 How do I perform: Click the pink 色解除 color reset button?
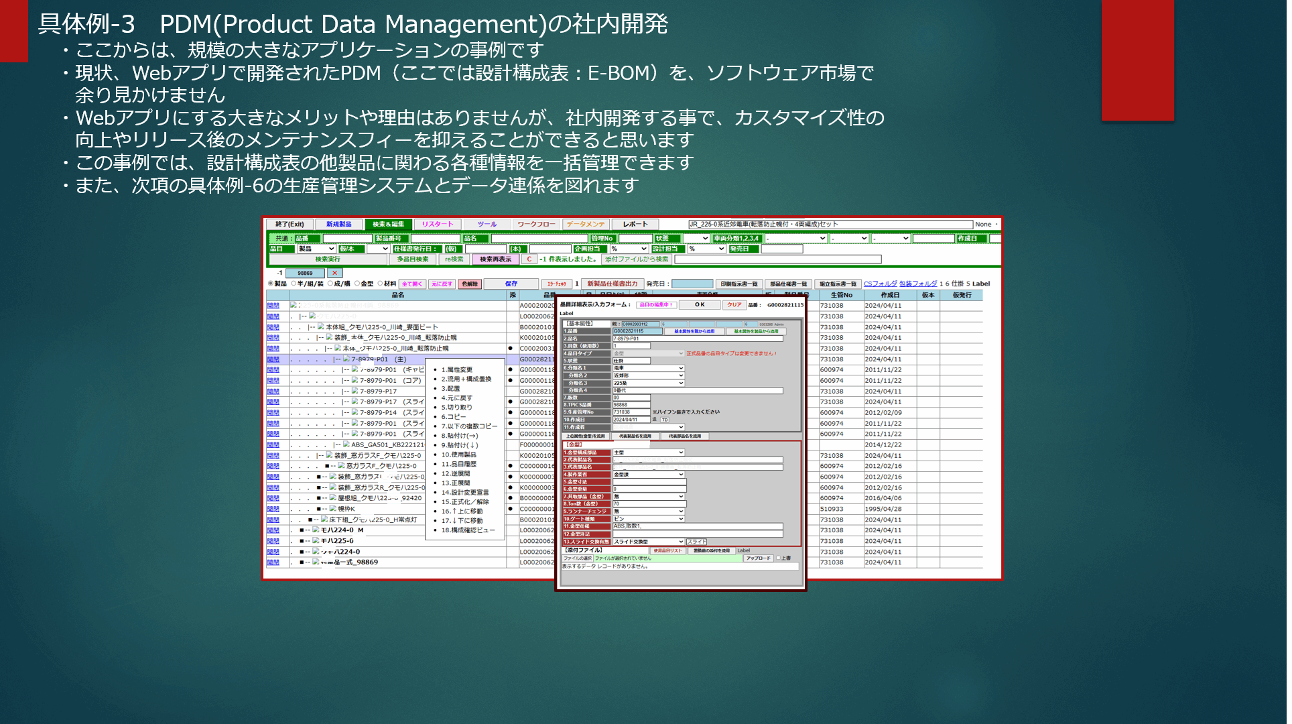(x=469, y=284)
